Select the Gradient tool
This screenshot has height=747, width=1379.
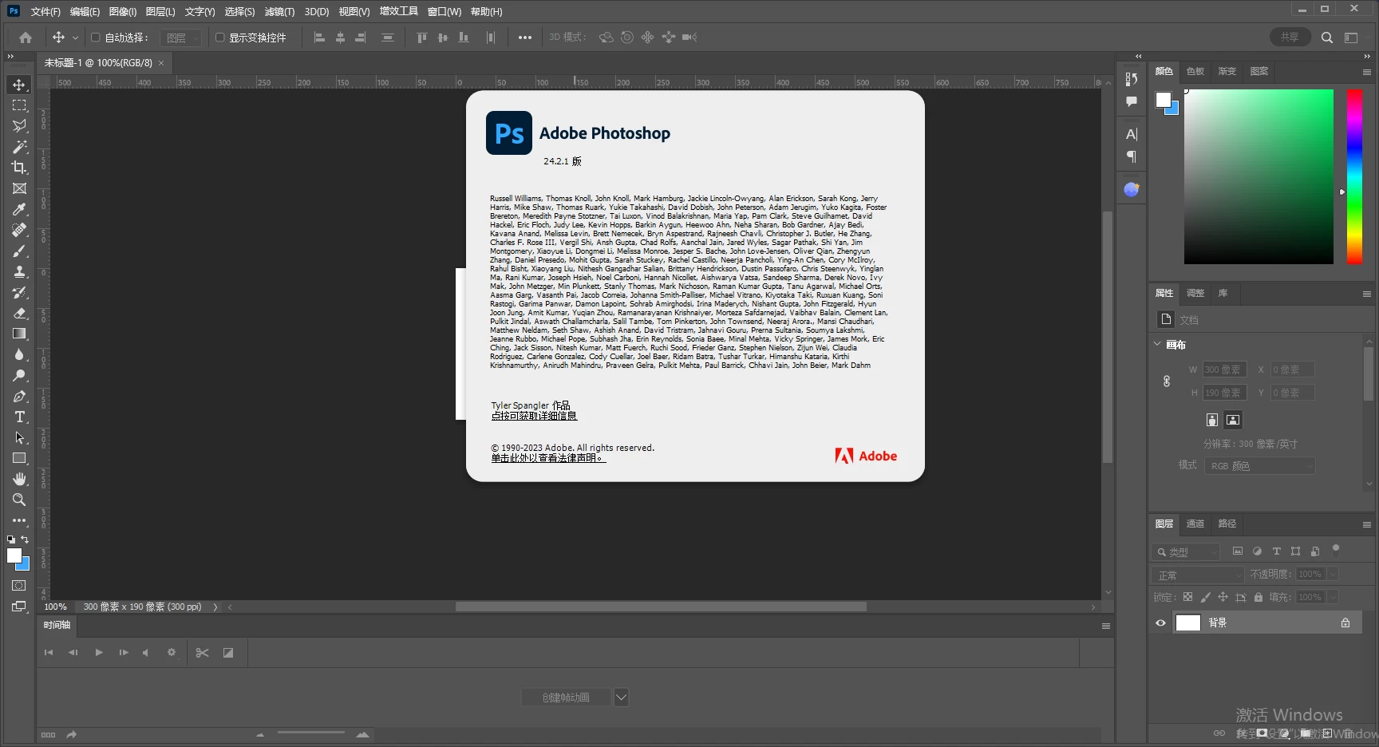(x=19, y=334)
